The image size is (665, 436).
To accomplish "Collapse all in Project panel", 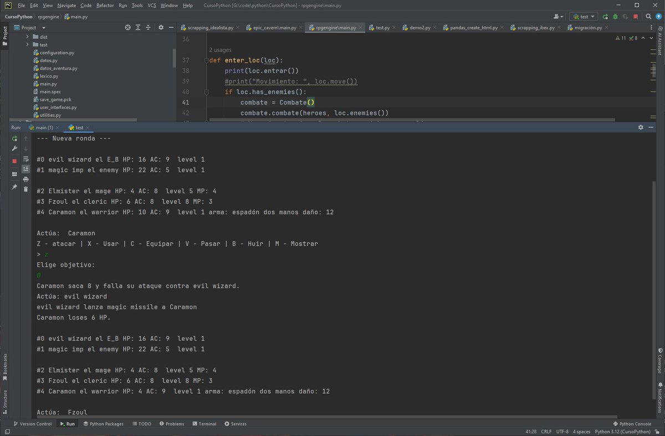I will pos(149,27).
